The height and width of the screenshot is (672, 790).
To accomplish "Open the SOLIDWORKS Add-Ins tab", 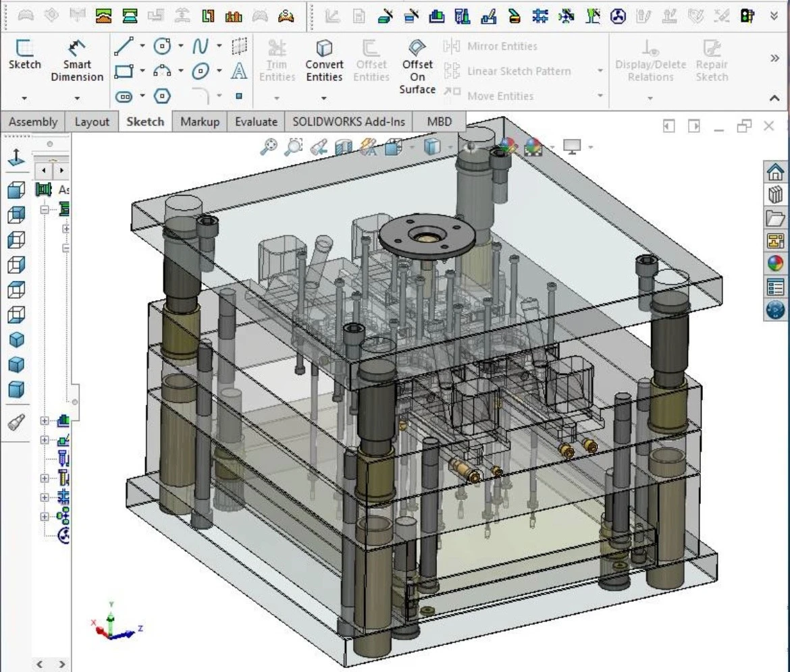I will click(348, 121).
